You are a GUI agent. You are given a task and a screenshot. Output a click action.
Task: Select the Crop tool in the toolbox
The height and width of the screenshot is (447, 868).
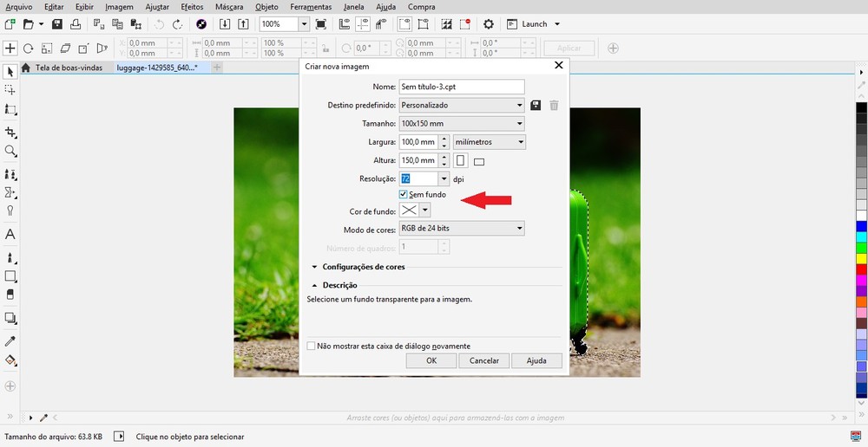[10, 132]
